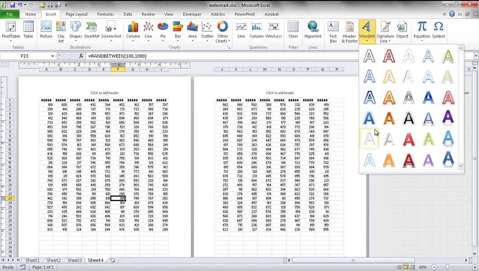Switch to the Home tab

point(31,14)
